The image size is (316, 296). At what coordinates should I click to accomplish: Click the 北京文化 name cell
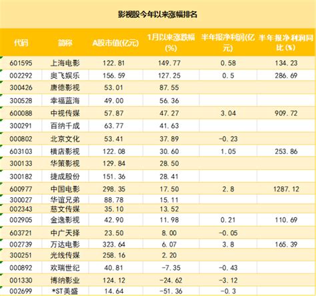(65, 139)
